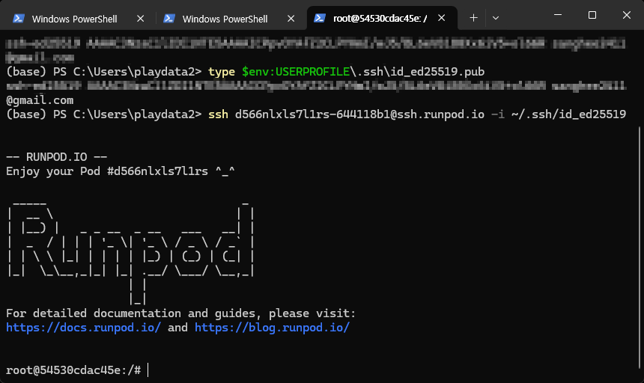Click the PowerShell icon on root tab
Screen dimensions: 644x383
(320, 18)
